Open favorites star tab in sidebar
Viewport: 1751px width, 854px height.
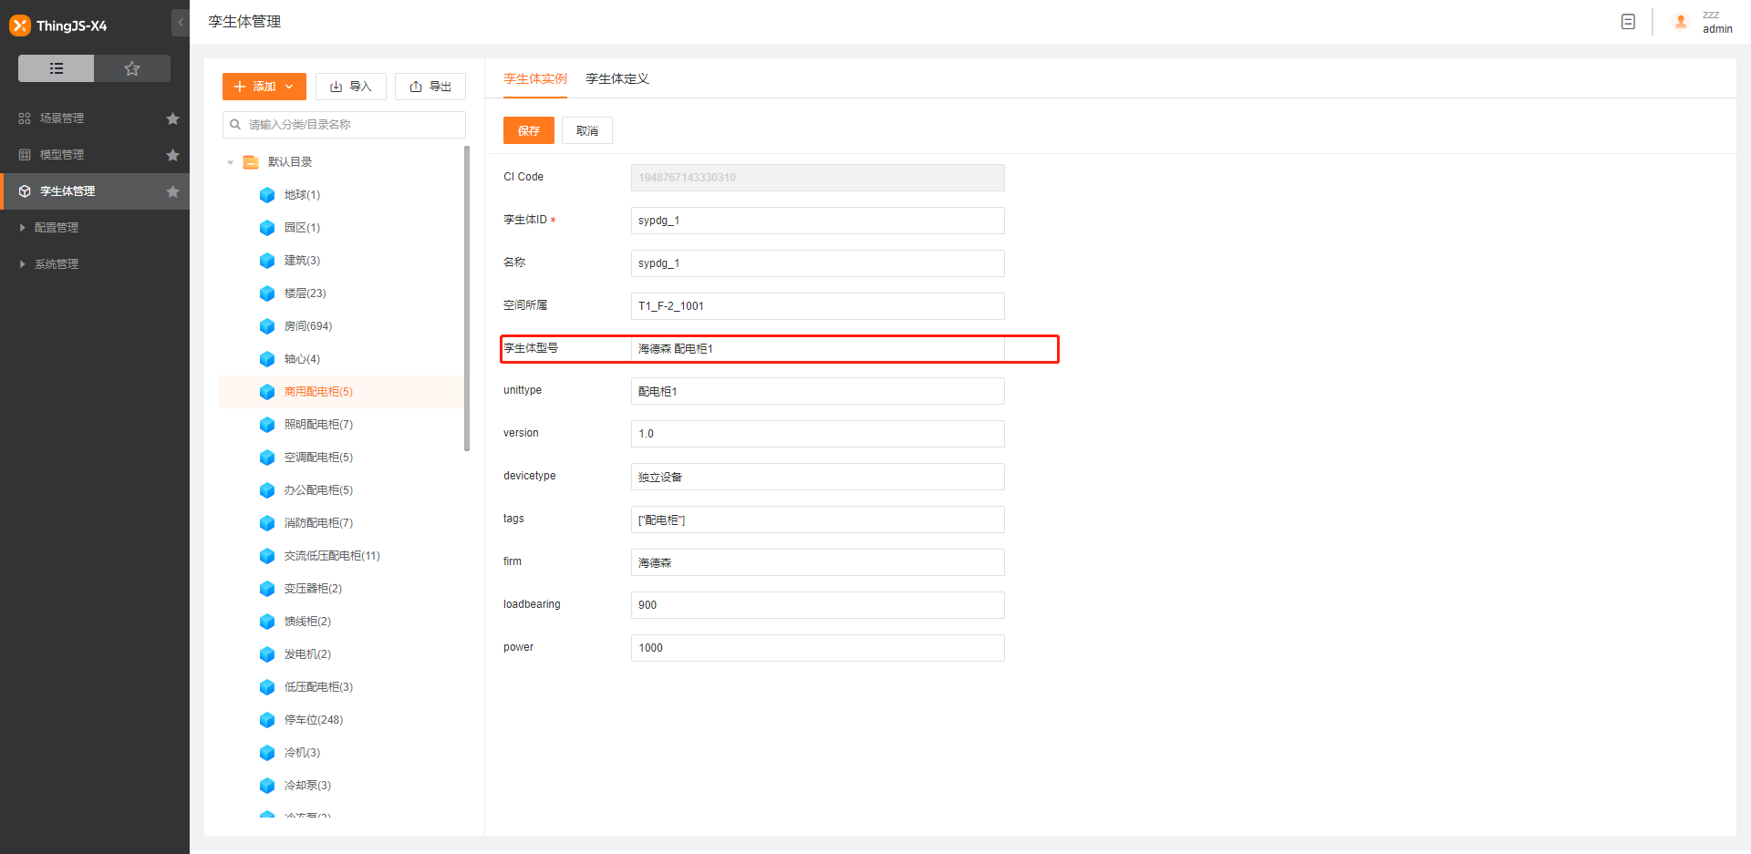[132, 68]
